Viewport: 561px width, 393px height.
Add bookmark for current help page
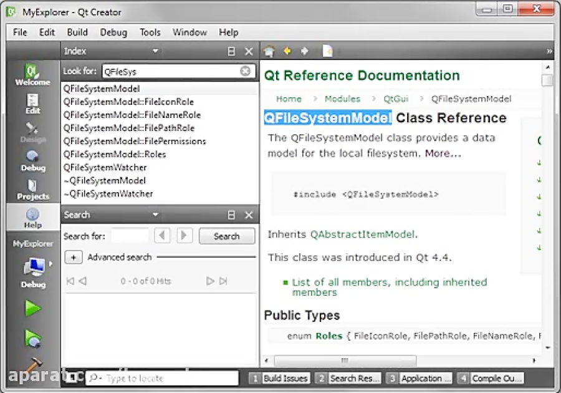328,51
